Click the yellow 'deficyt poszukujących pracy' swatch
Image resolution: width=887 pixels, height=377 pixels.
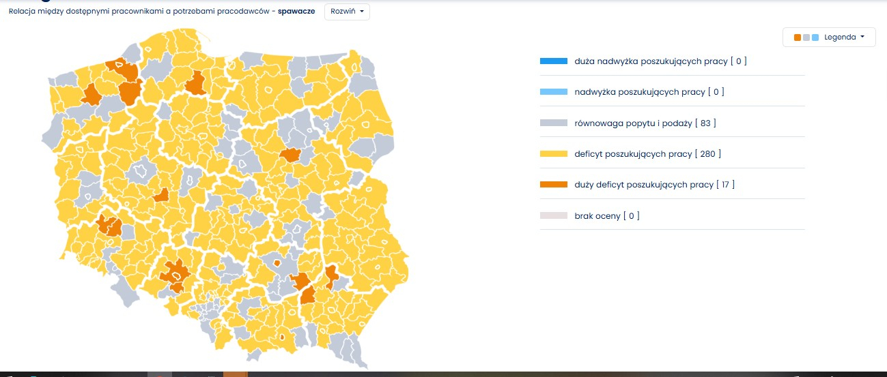(554, 154)
